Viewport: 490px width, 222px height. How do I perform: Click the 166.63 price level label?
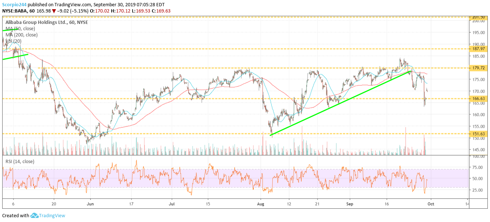pyautogui.click(x=478, y=99)
